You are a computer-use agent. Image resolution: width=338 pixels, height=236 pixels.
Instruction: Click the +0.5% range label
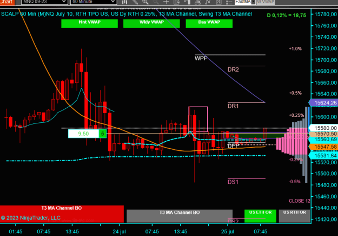(x=295, y=93)
